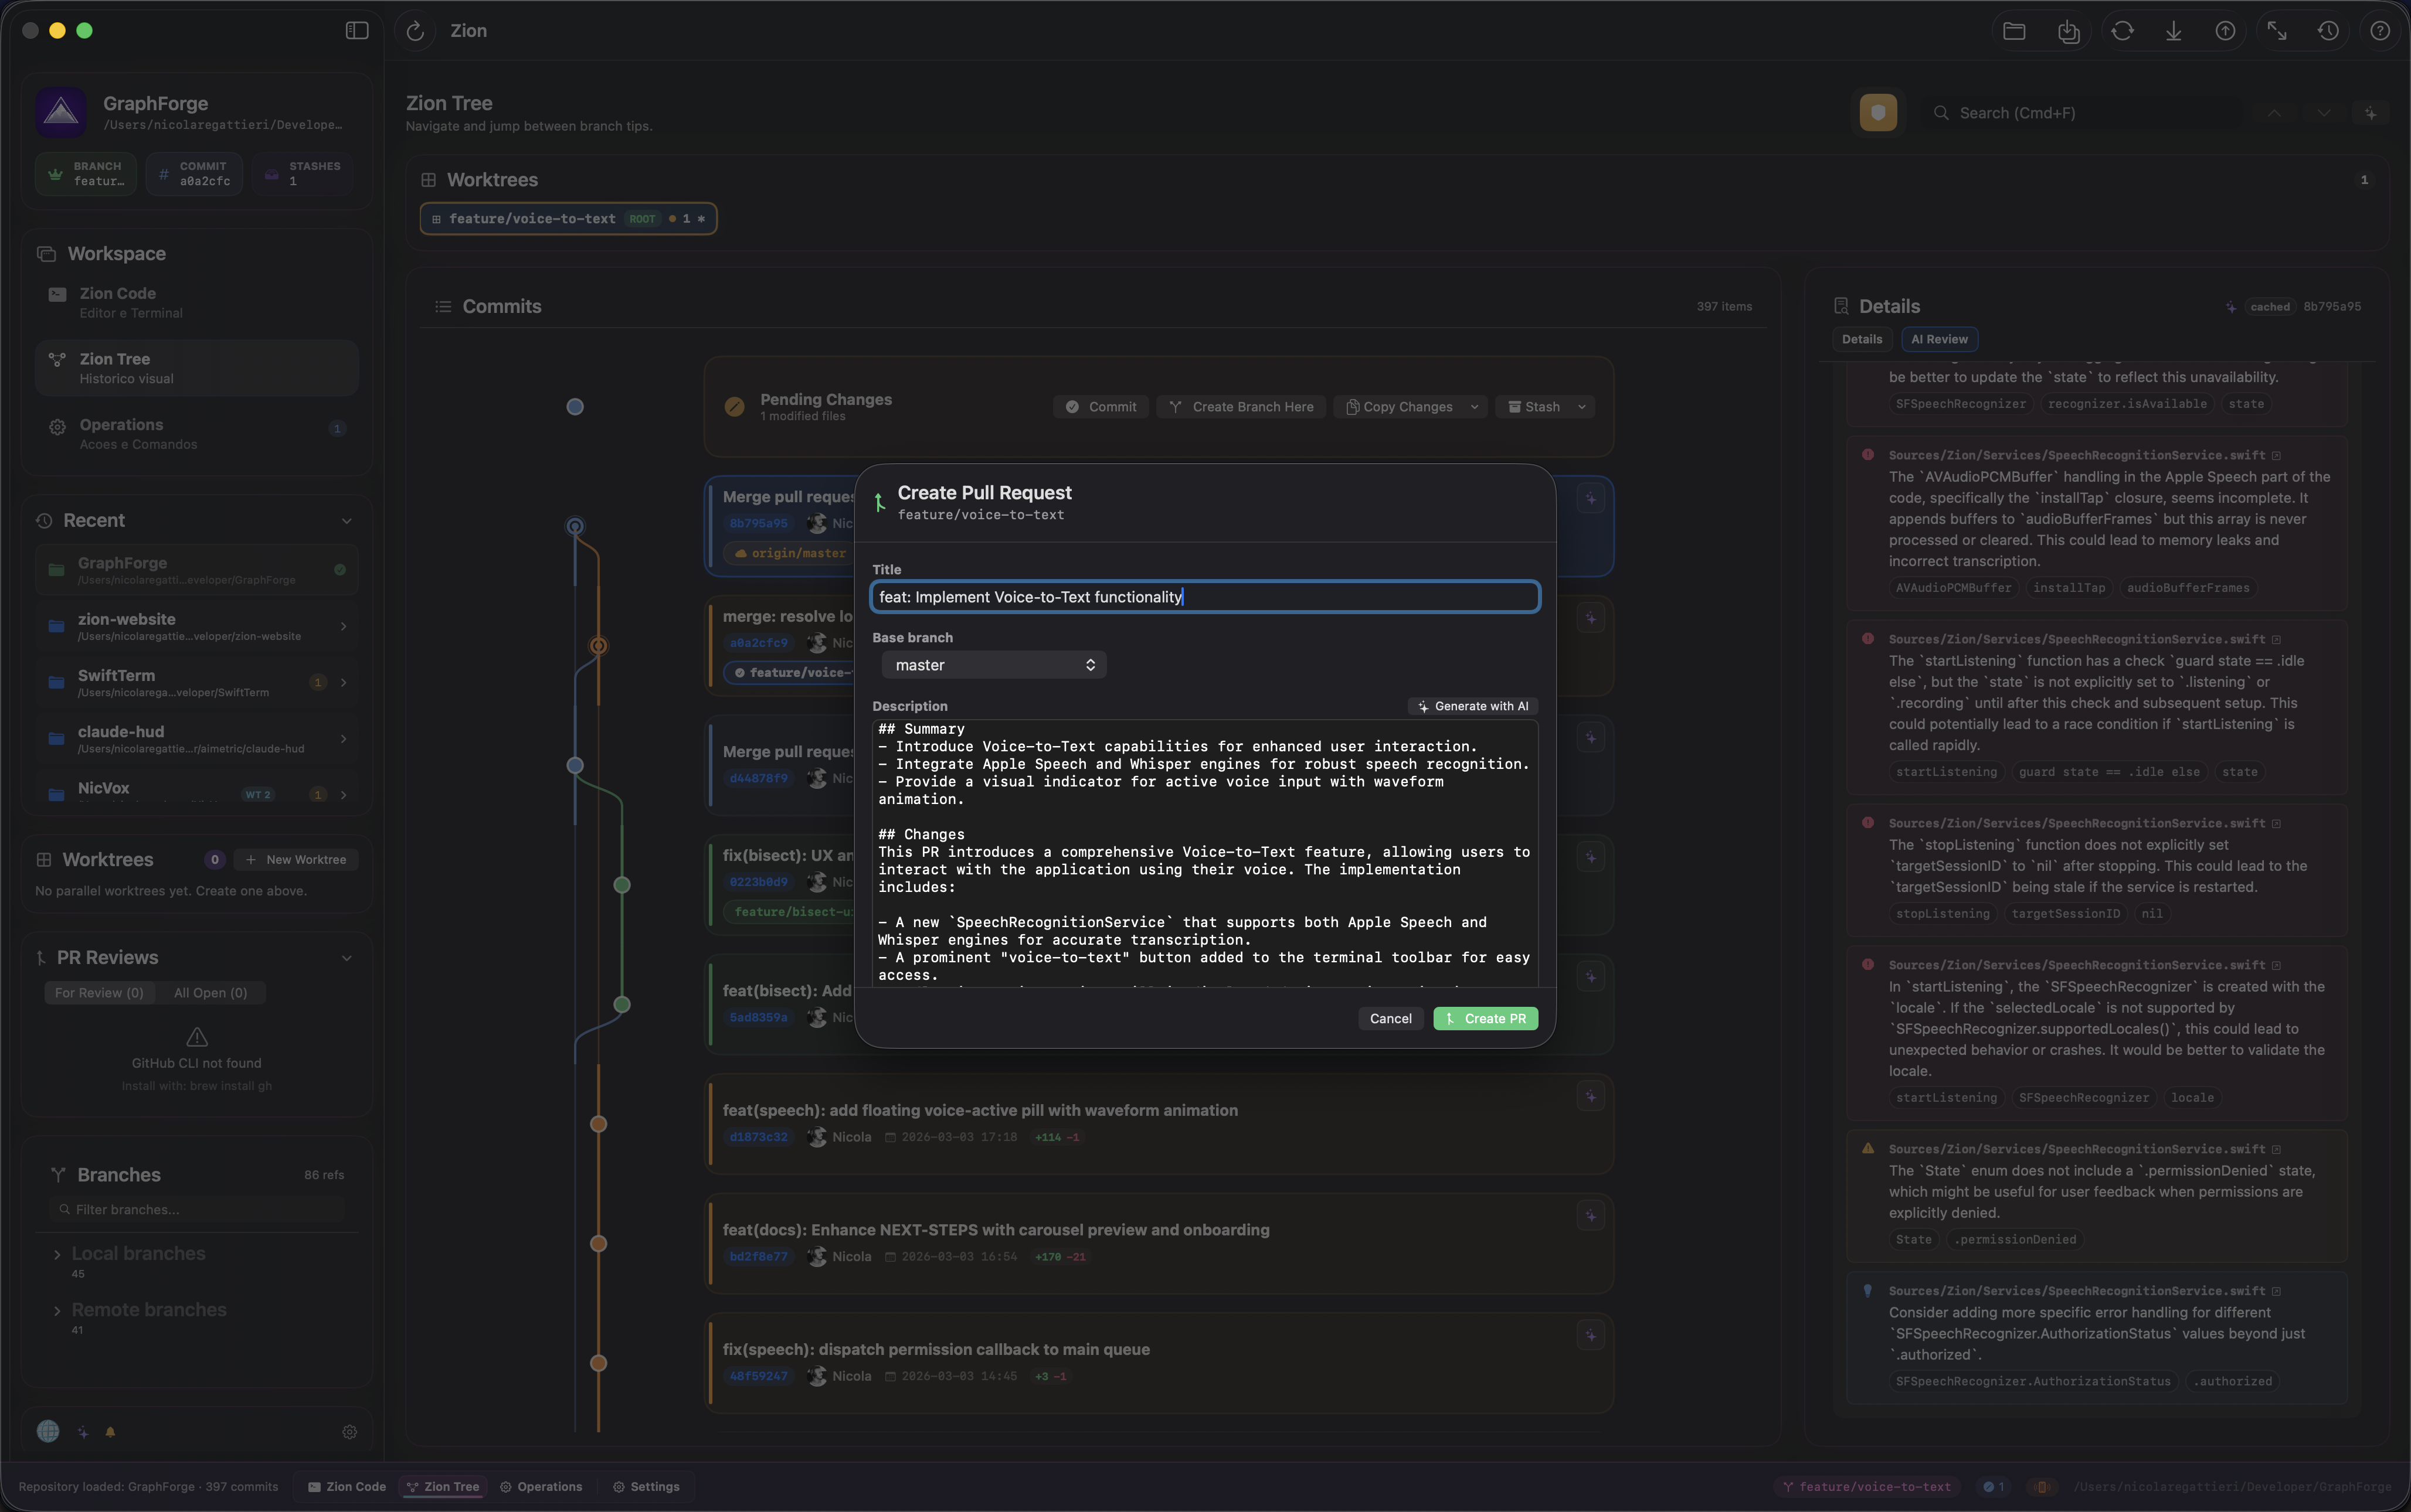Open history via the clock icon
The height and width of the screenshot is (1512, 2411).
coord(2328,31)
